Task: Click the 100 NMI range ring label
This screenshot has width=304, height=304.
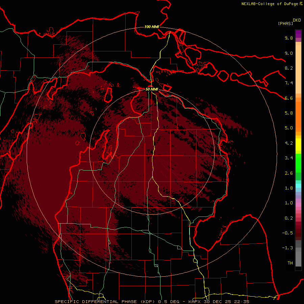Action: tap(152, 27)
